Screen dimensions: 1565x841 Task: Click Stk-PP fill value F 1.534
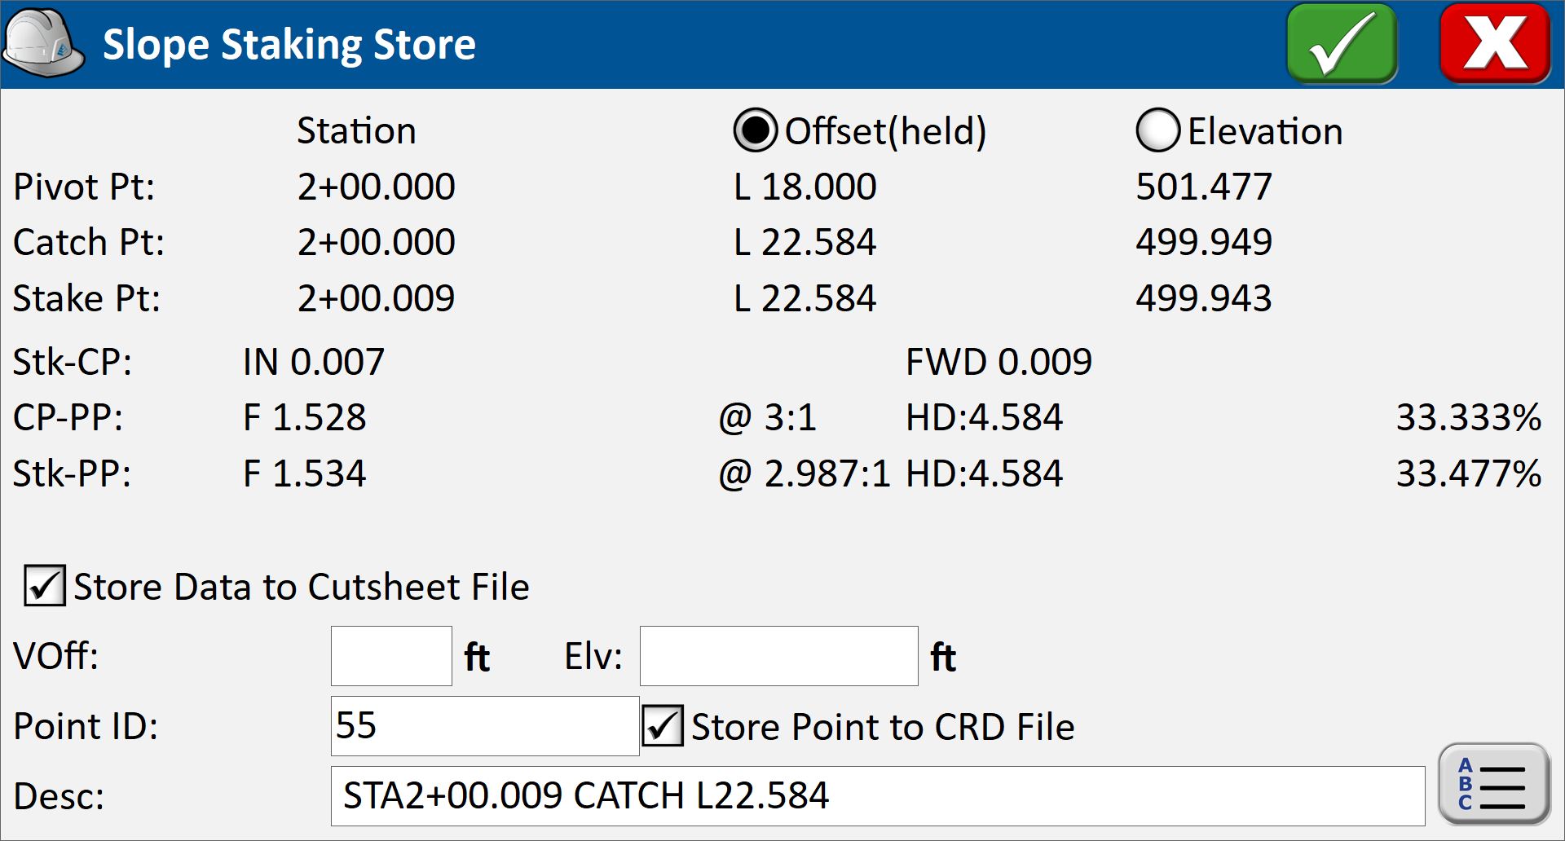304,473
